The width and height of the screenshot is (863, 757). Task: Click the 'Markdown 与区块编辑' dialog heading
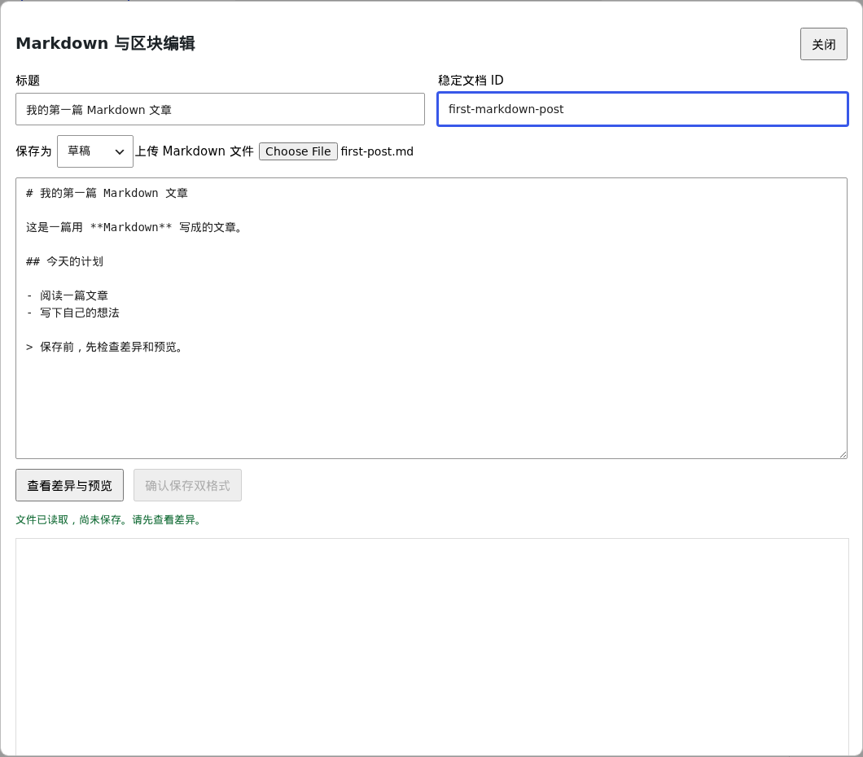point(106,43)
